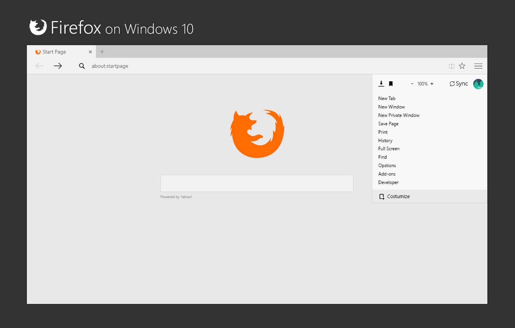Viewport: 515px width, 328px height.
Task: Open a new tab with plus button
Action: pyautogui.click(x=102, y=52)
